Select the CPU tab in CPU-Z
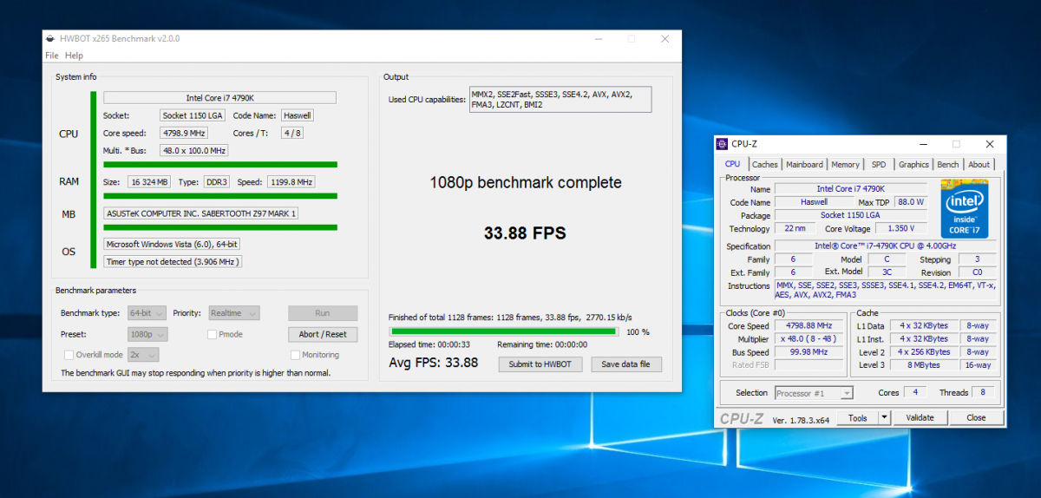This screenshot has width=1041, height=498. pyautogui.click(x=733, y=164)
